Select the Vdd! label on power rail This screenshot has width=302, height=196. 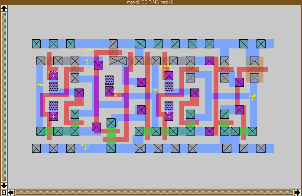89,48
